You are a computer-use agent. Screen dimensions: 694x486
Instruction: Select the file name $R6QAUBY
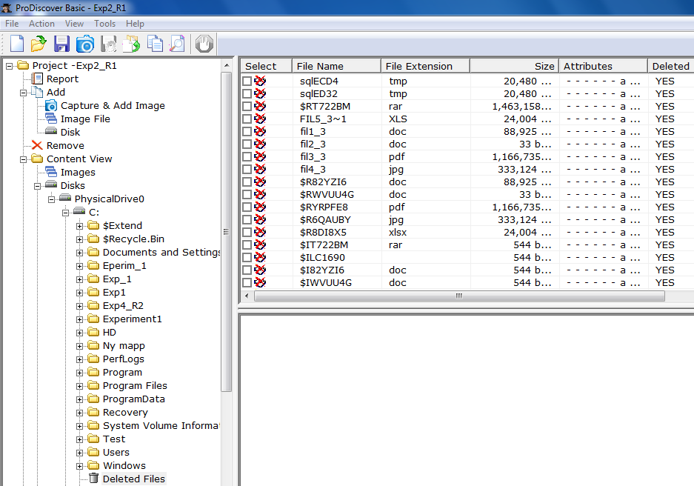point(325,219)
